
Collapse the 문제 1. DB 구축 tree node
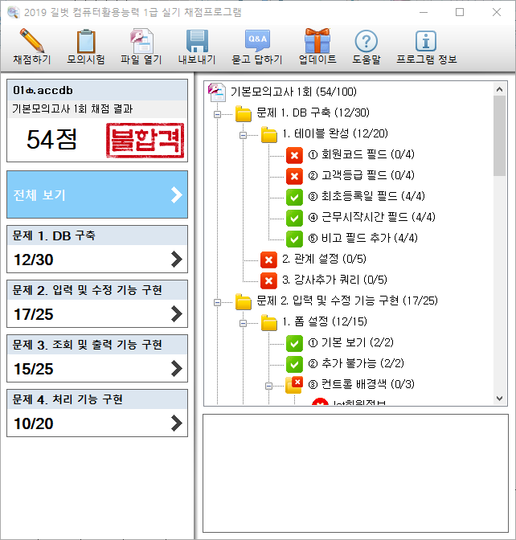217,114
